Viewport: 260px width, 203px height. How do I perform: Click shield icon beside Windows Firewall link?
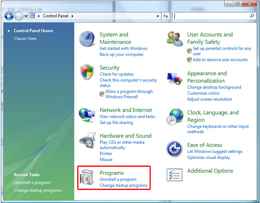102,94
